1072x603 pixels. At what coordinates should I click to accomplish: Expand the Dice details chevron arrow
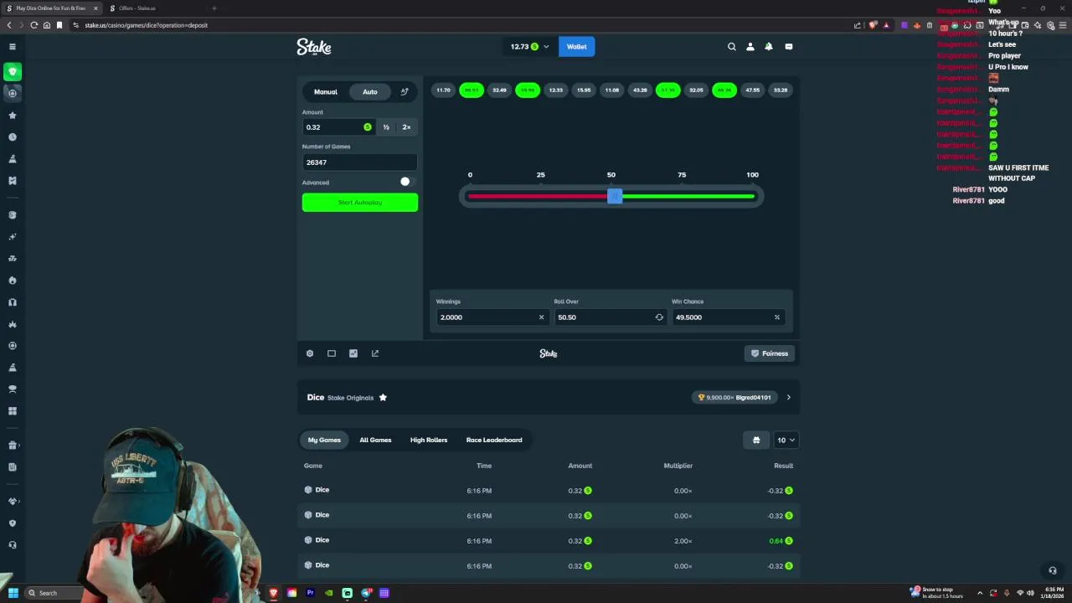(788, 398)
